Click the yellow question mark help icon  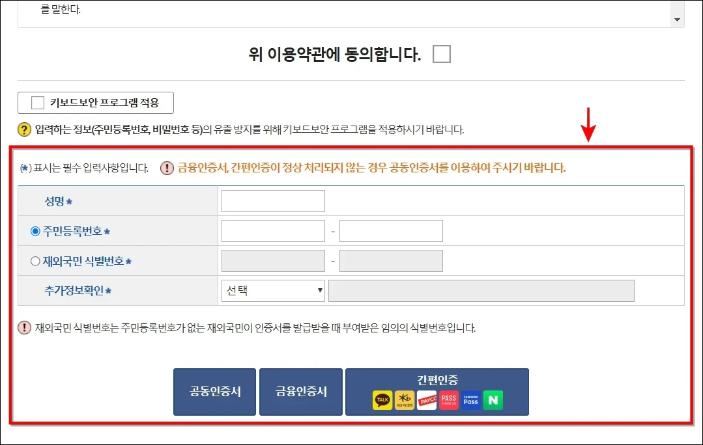[25, 129]
